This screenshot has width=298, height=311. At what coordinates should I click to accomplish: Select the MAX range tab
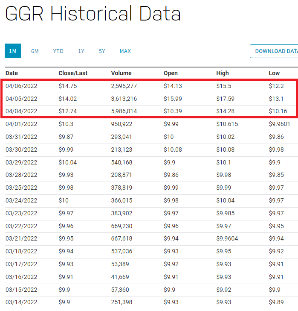click(x=125, y=51)
